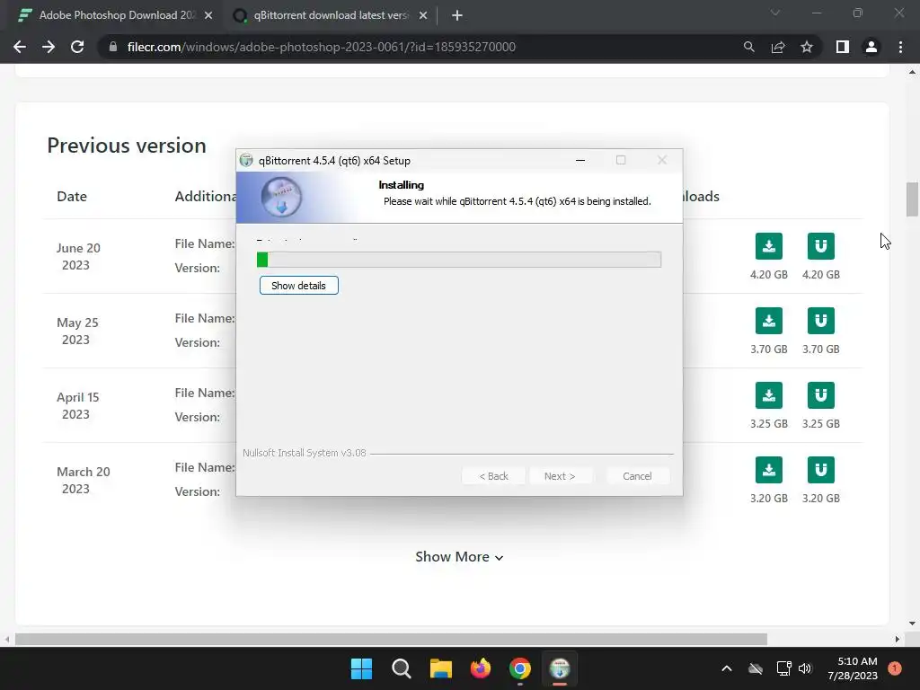Click the Next button in Setup
920x690 pixels.
[560, 476]
